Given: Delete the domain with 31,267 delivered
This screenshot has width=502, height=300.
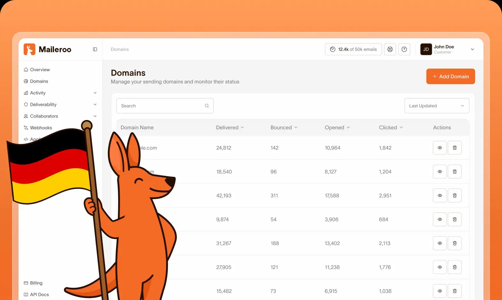Looking at the screenshot, I should 454,243.
